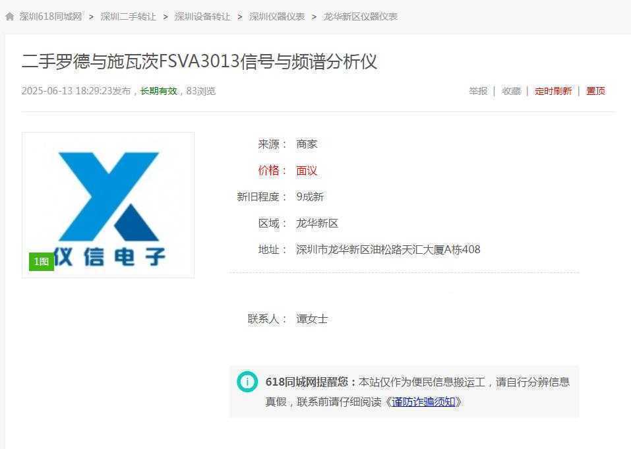Open the 仪信电子 logo image
631x449 pixels.
click(x=108, y=205)
